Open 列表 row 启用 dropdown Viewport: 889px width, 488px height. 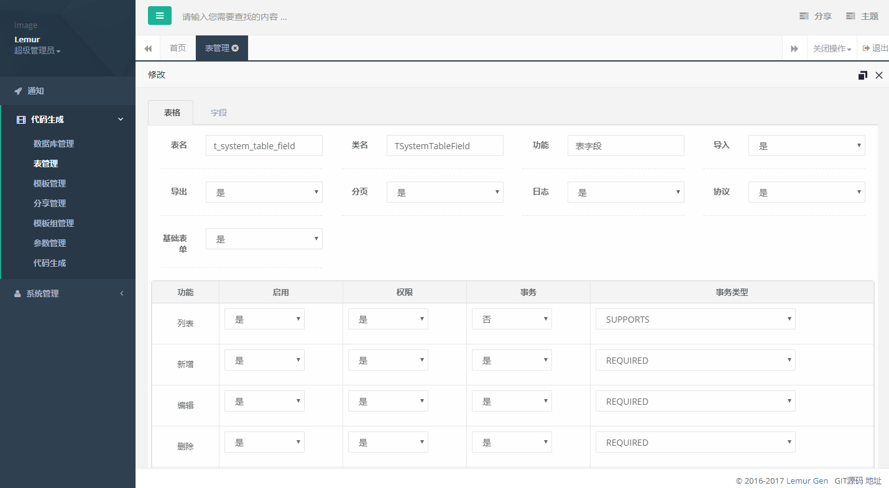(264, 319)
